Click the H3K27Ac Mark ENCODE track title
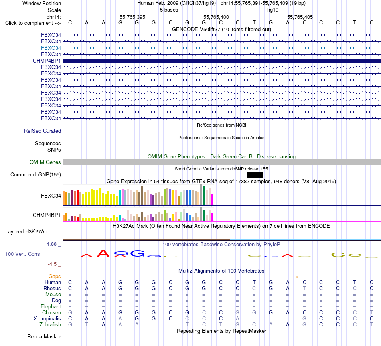 click(x=221, y=226)
